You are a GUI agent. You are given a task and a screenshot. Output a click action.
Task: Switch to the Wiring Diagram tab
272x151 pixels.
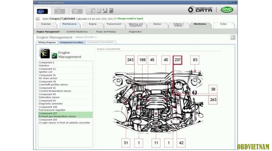click(x=47, y=42)
